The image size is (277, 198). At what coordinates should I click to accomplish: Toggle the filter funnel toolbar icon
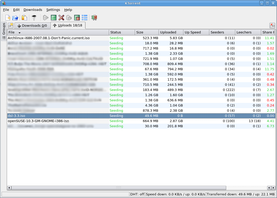(34, 18)
